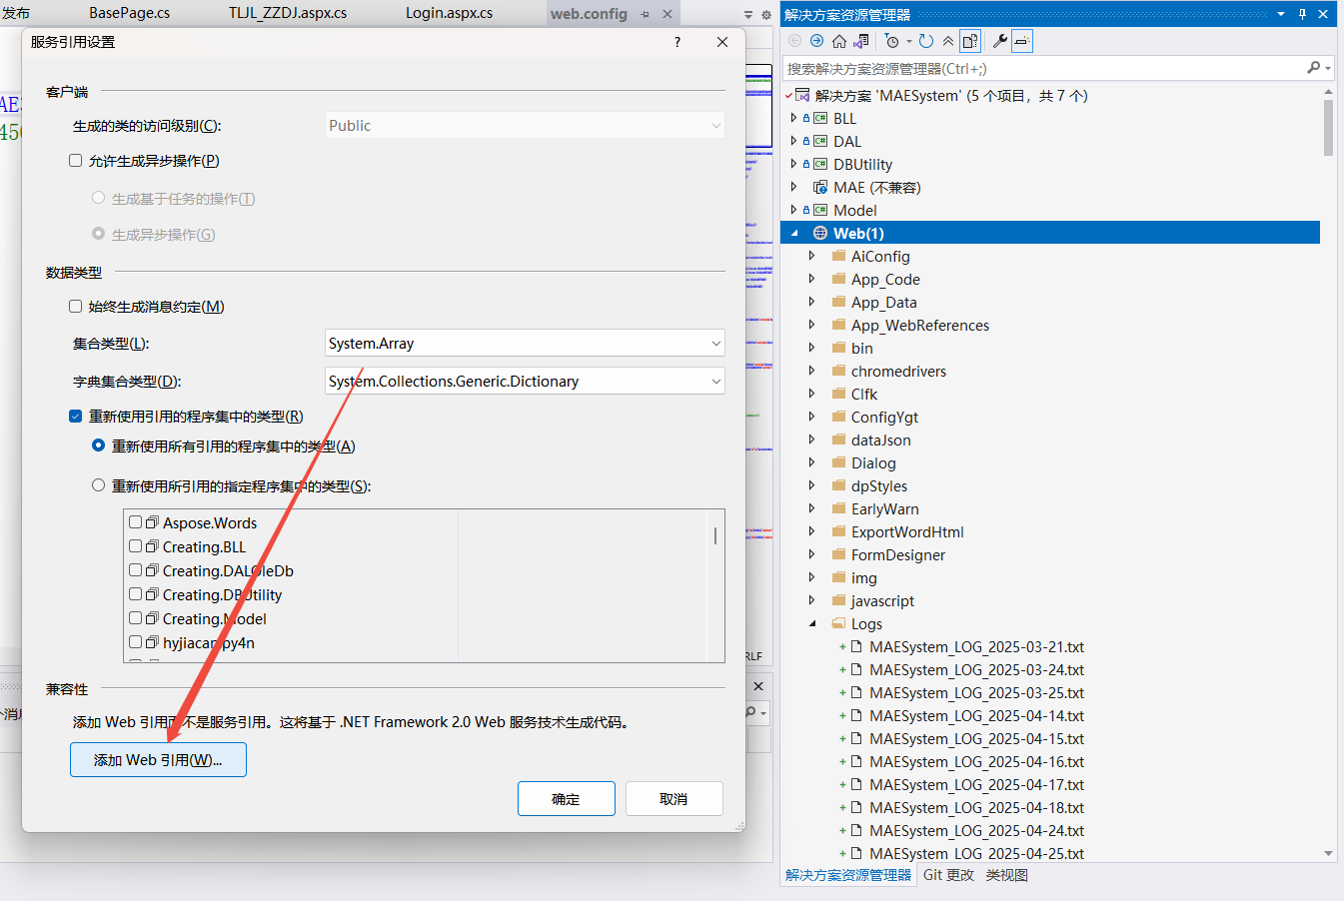Image resolution: width=1344 pixels, height=901 pixels.
Task: Open Solution Explorer window options arrow
Action: point(1281,14)
